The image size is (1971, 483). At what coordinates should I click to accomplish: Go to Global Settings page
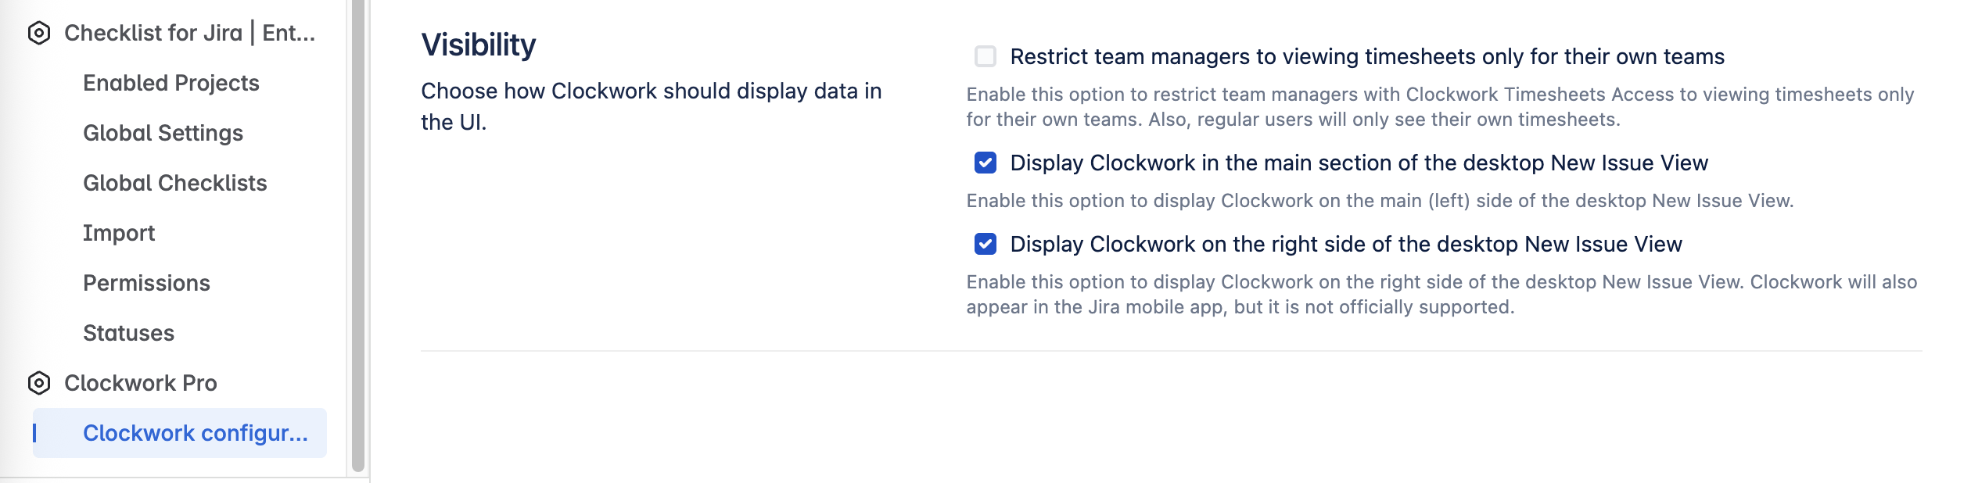pos(163,133)
